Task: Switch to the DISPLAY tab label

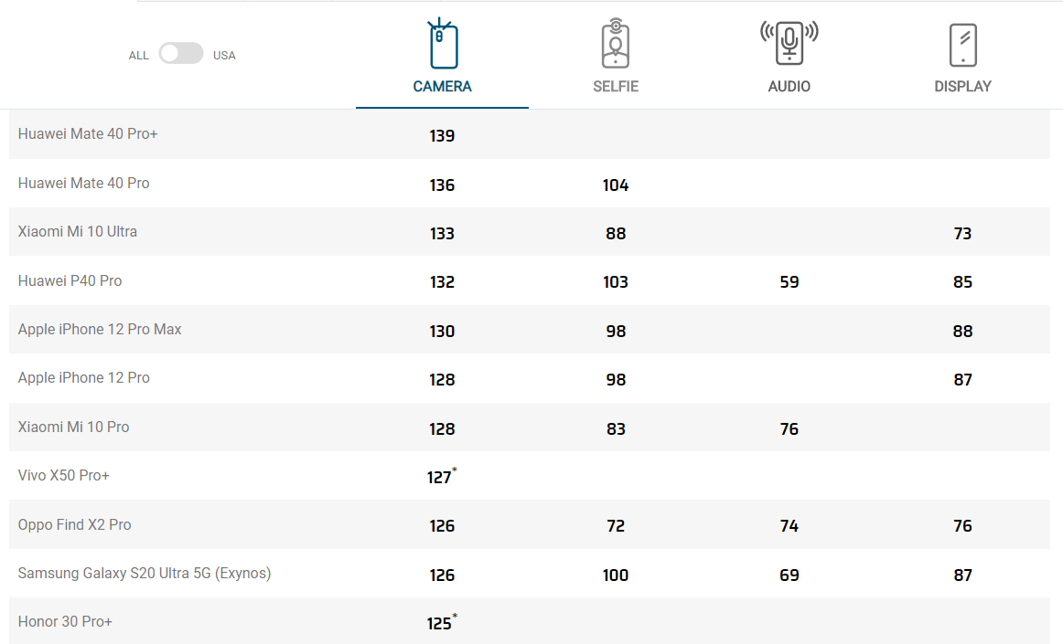Action: pos(962,87)
